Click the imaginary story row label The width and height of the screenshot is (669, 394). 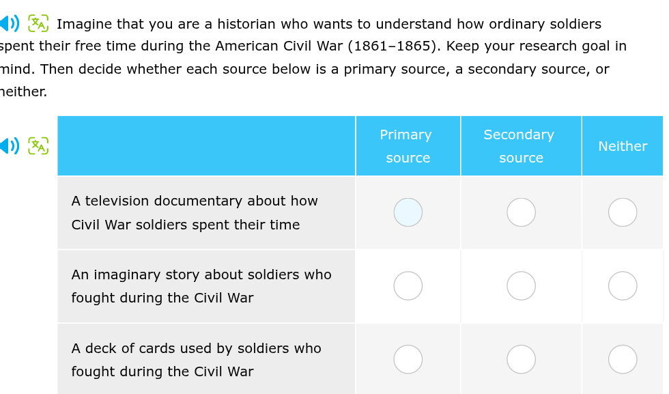coord(201,286)
